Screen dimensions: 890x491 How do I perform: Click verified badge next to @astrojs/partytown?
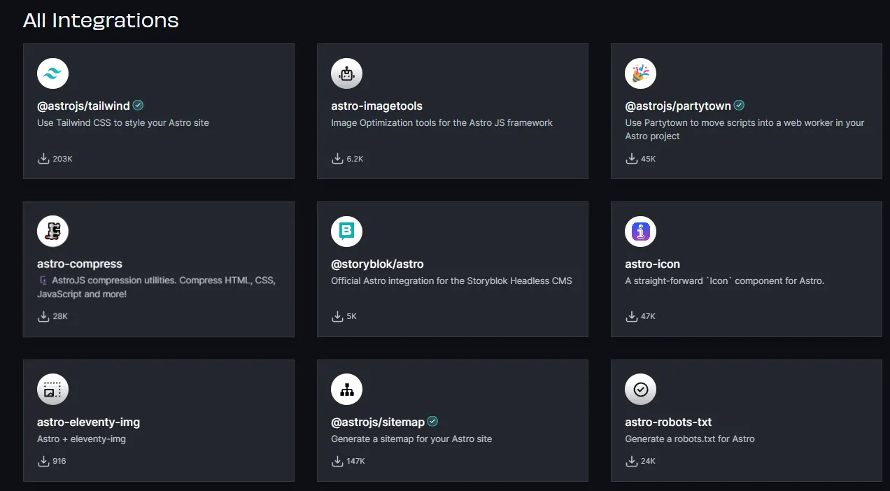pos(740,106)
